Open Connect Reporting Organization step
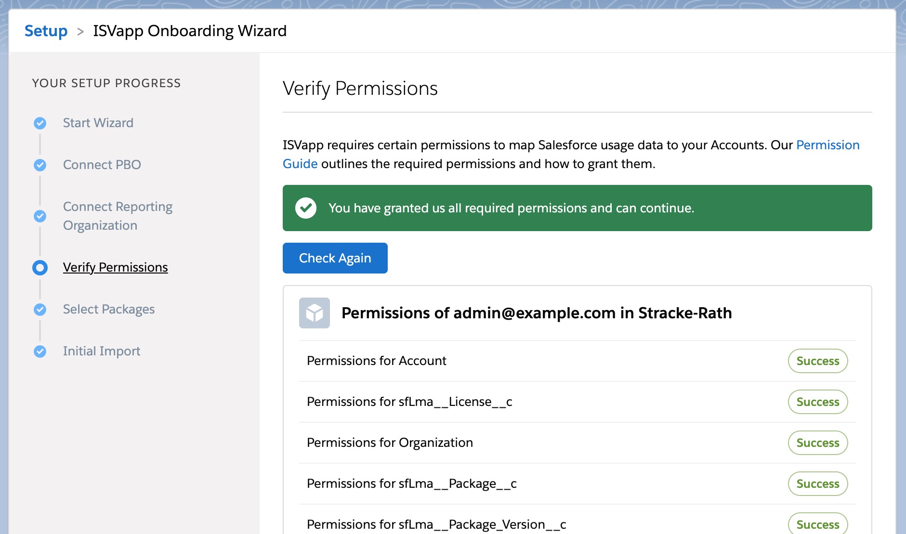This screenshot has width=906, height=534. click(118, 216)
